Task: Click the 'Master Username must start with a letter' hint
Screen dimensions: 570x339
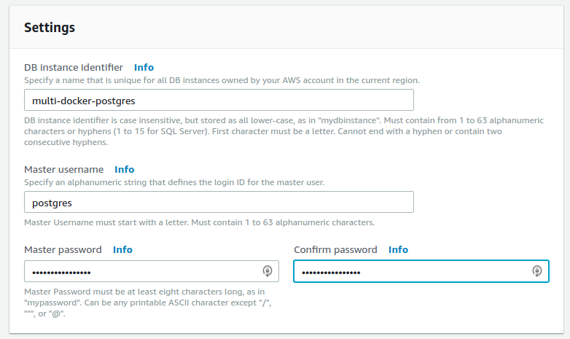Action: (x=199, y=222)
